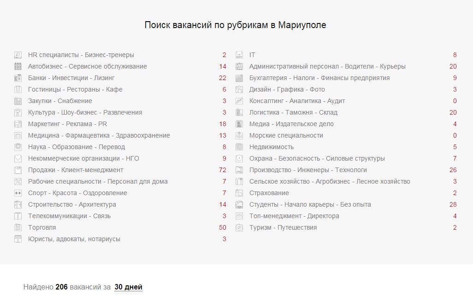473x301 pixels.
Task: Go to Недвижимость vacancies
Action: tap(271, 147)
